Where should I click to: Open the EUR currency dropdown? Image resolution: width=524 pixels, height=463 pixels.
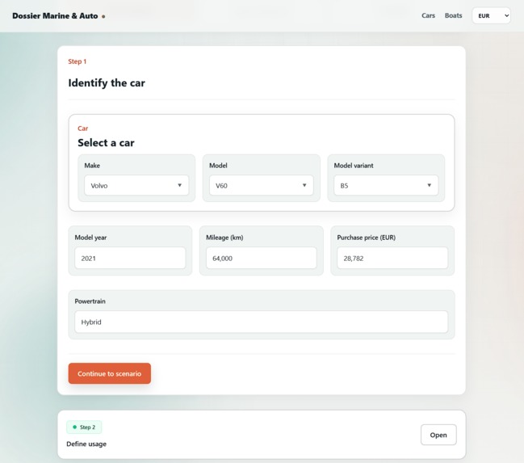point(491,15)
